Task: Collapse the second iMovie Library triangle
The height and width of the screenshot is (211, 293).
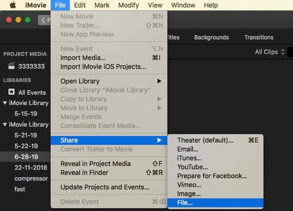Action: (5, 125)
